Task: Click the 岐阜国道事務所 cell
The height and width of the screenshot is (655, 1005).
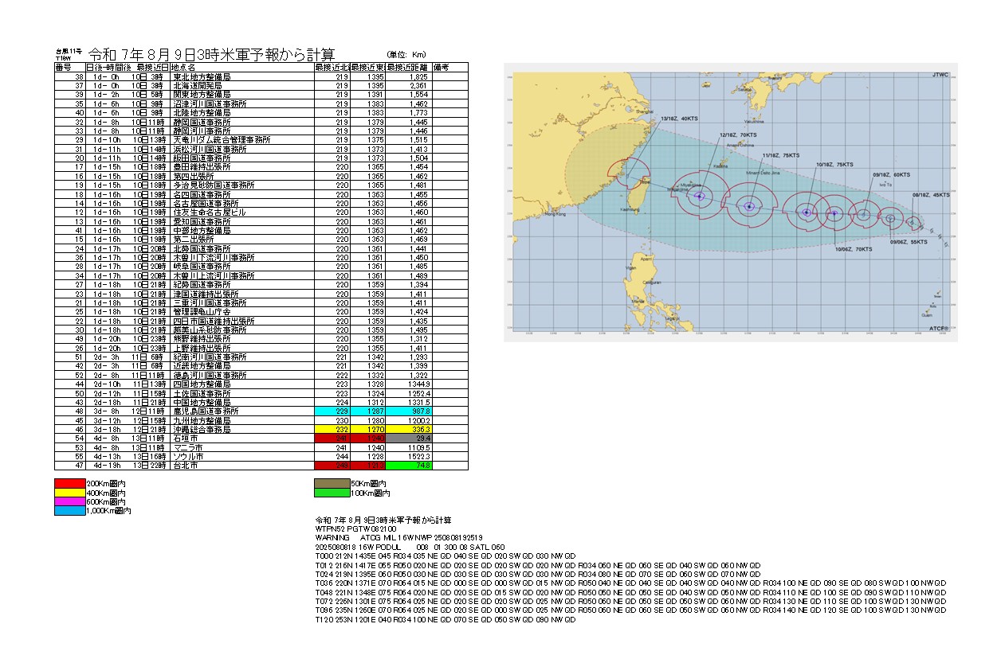Action: click(x=242, y=267)
